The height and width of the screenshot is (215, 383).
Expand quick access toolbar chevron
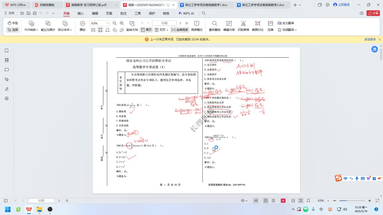click(x=53, y=13)
